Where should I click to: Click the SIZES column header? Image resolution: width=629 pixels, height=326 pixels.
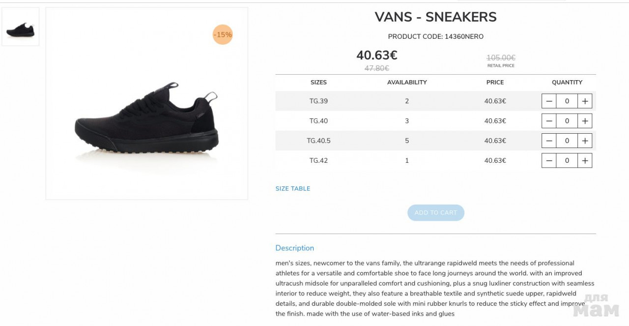coord(318,83)
